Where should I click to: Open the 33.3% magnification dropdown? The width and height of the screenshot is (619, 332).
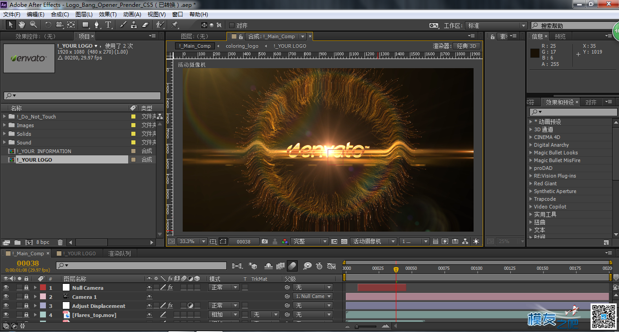(x=192, y=242)
